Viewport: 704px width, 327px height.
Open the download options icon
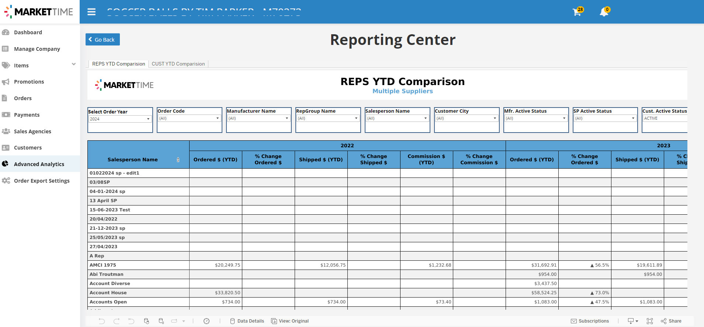click(632, 321)
